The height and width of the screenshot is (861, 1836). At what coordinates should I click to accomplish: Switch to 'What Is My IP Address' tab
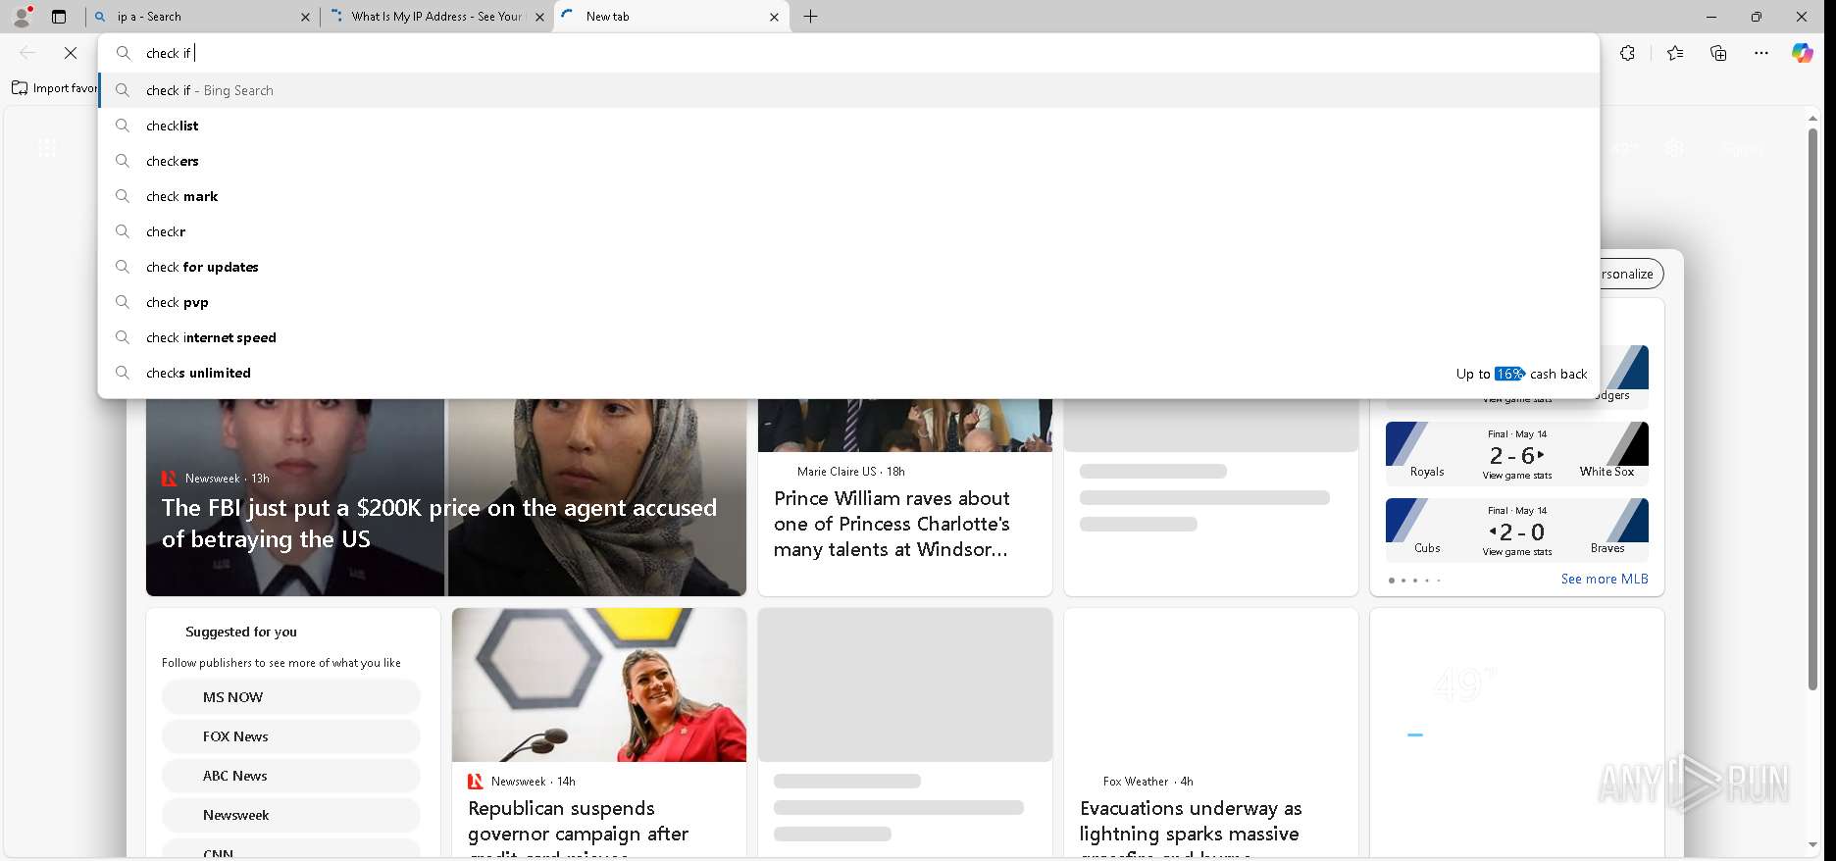coord(437,17)
